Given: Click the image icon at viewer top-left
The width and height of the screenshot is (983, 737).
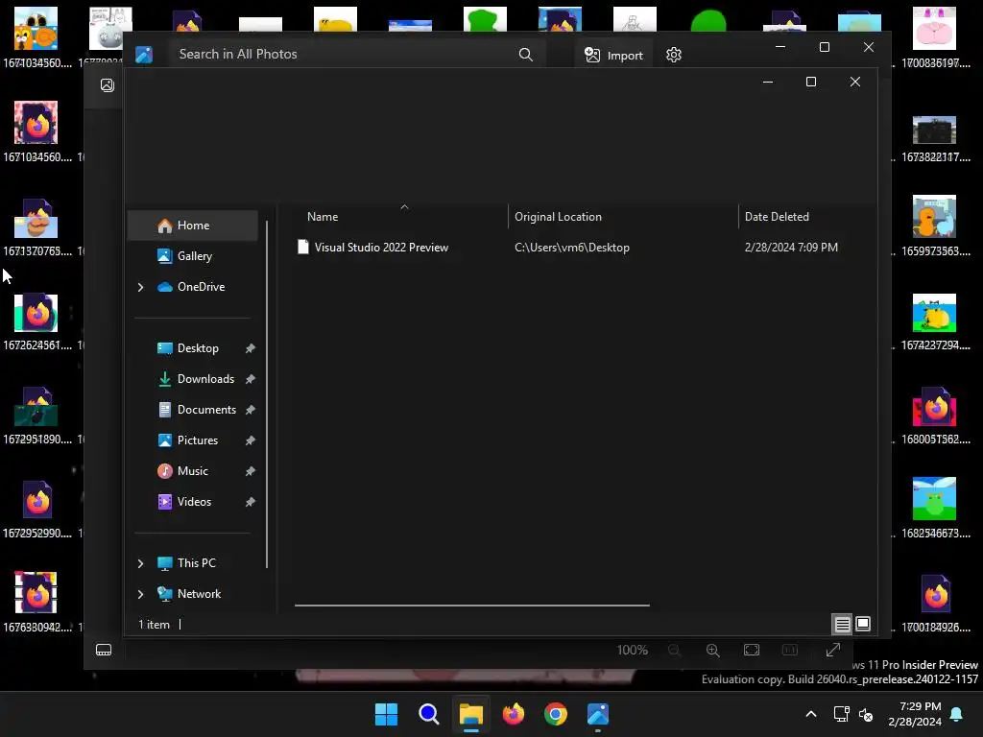Looking at the screenshot, I should [108, 85].
